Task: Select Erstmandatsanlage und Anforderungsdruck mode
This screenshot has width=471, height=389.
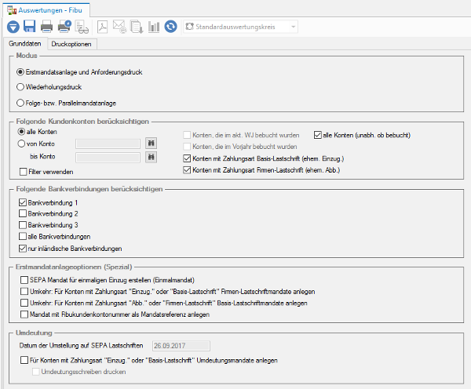Action: [x=20, y=72]
